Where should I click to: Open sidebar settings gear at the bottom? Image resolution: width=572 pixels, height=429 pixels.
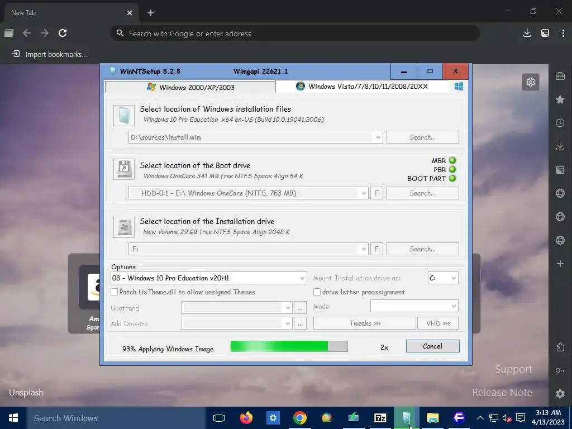point(560,394)
